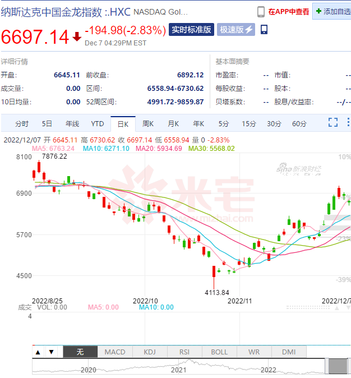The height and width of the screenshot is (378, 351).
Task: Enable the WR indicator
Action: (254, 352)
